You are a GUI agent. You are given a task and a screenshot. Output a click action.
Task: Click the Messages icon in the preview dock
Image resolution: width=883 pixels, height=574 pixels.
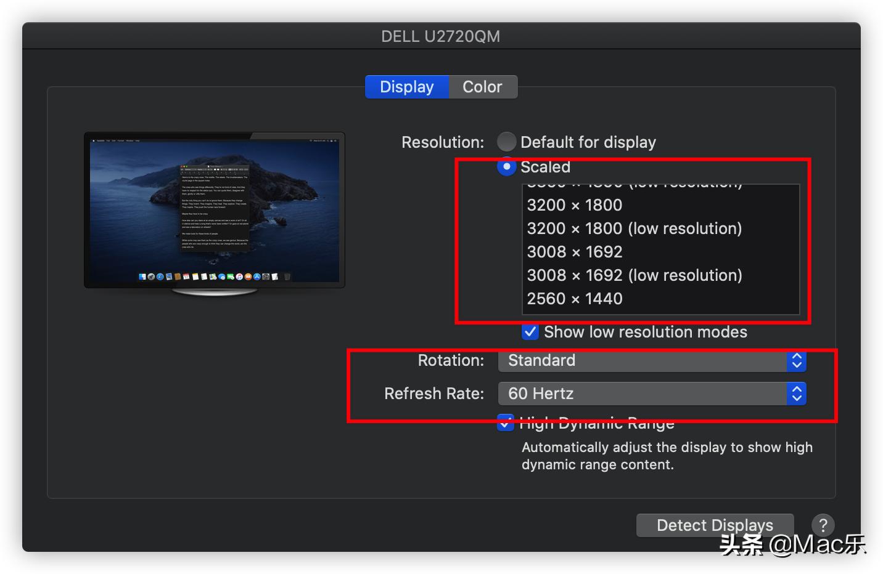pyautogui.click(x=221, y=276)
